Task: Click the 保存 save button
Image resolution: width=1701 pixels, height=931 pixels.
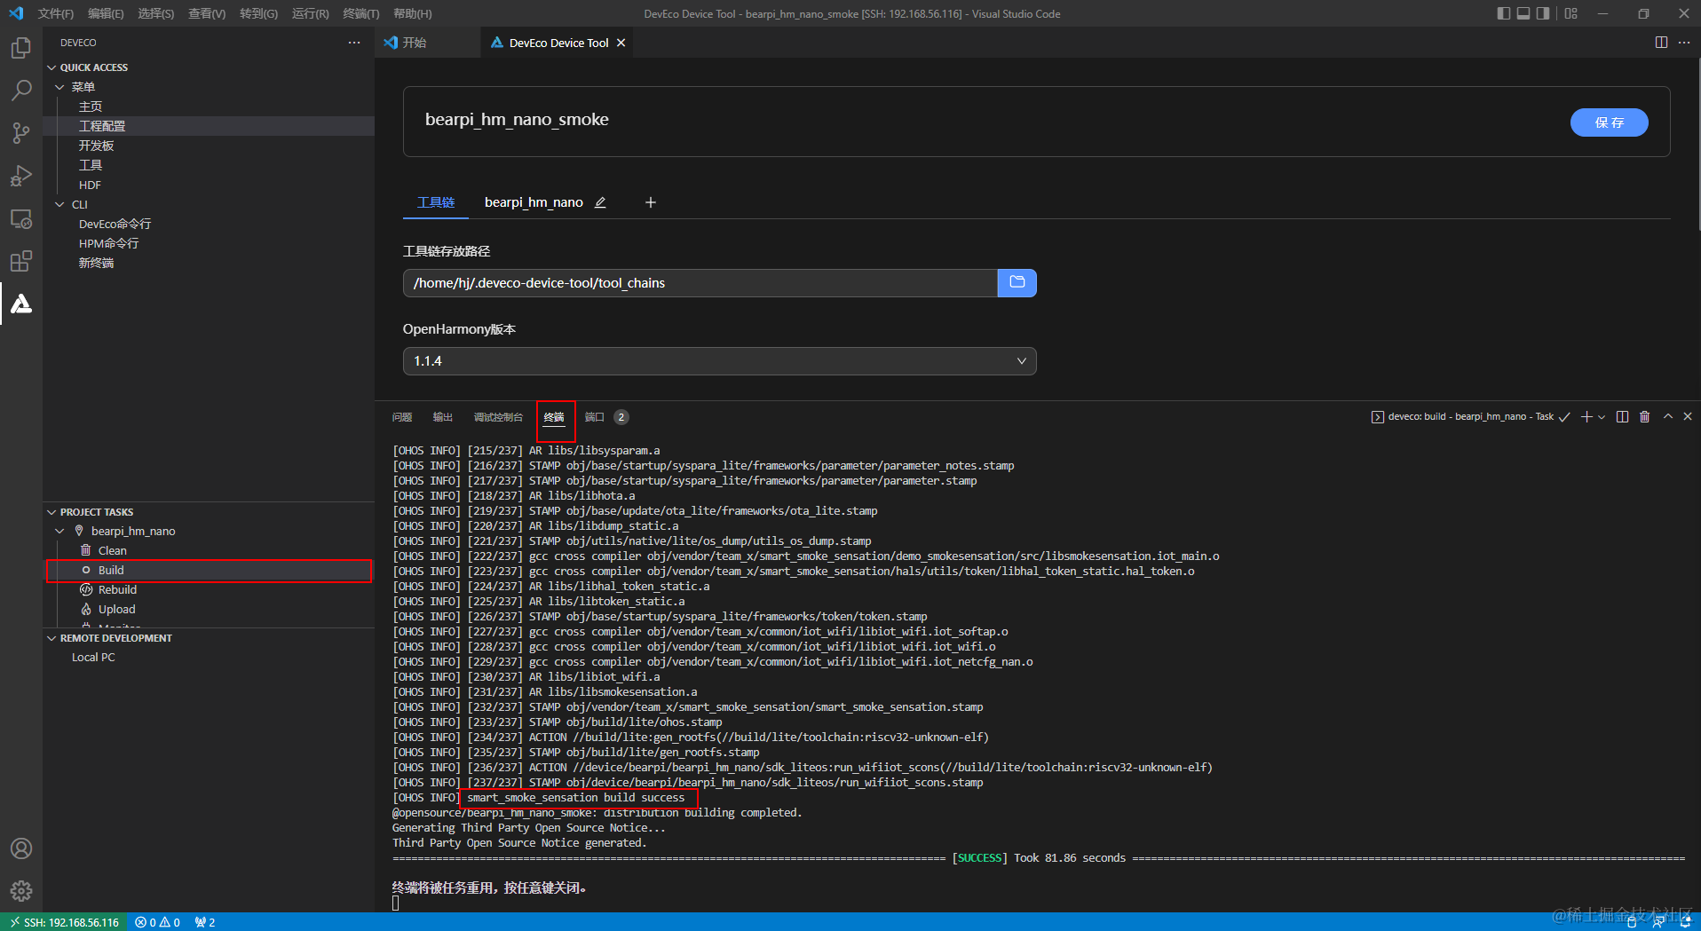Action: click(1609, 122)
